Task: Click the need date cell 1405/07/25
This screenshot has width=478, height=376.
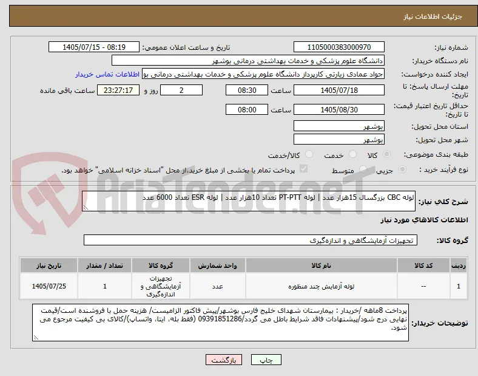Action: pyautogui.click(x=49, y=286)
